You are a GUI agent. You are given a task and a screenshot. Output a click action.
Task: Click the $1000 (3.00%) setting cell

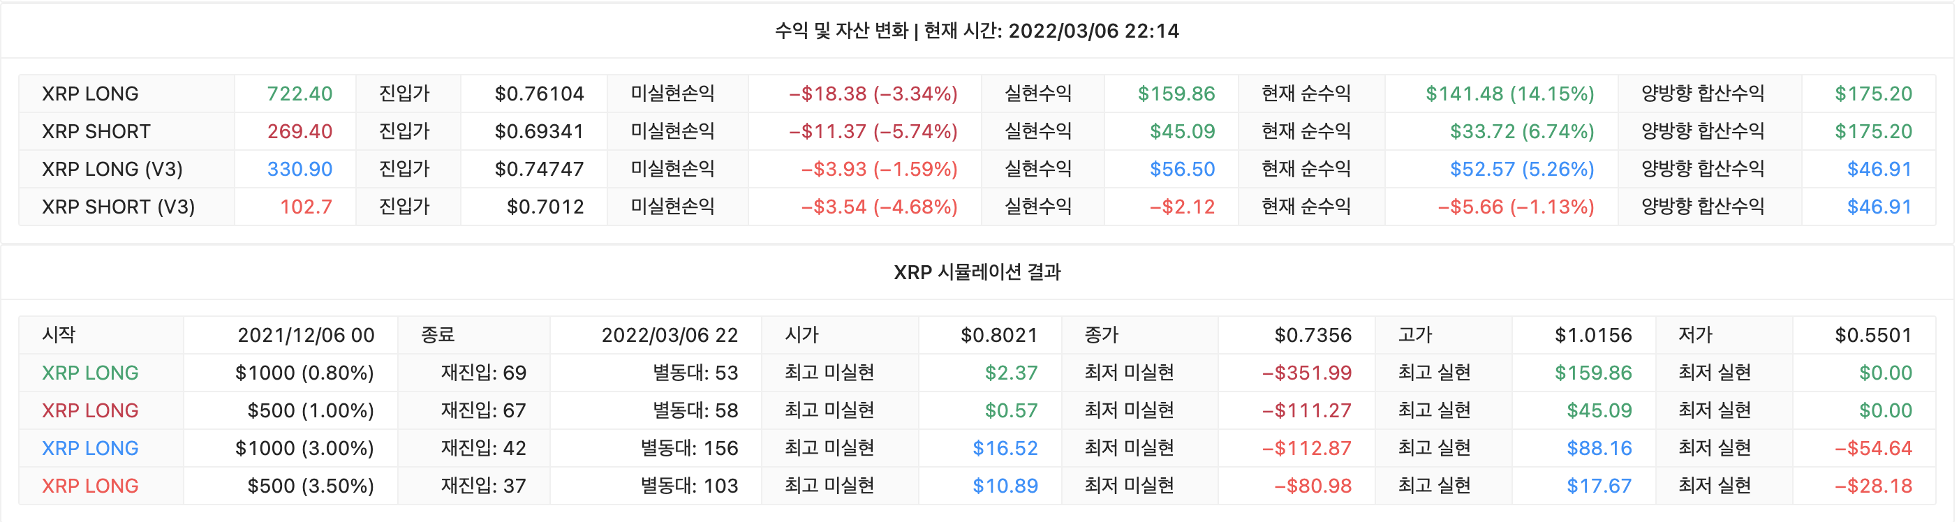point(304,448)
